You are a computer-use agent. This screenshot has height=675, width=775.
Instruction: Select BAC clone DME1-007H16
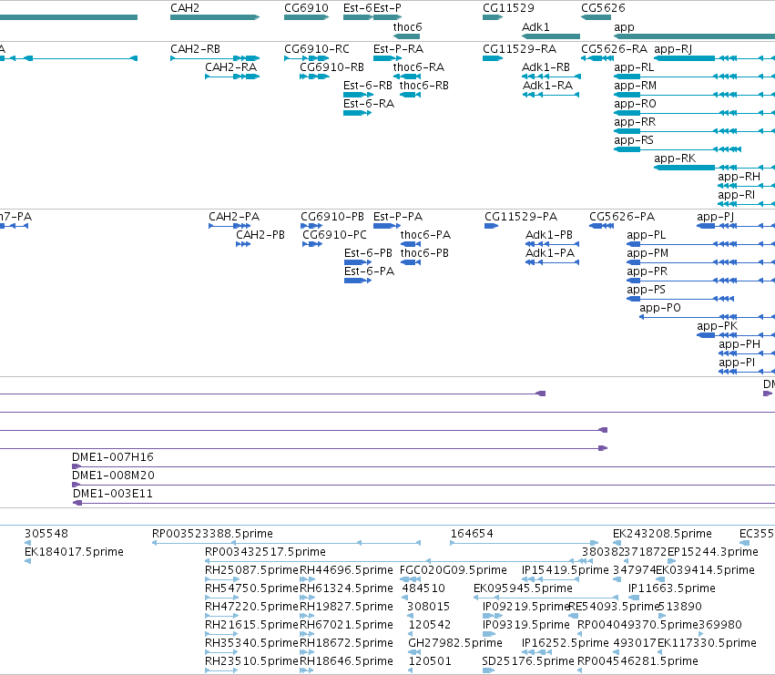pyautogui.click(x=113, y=457)
